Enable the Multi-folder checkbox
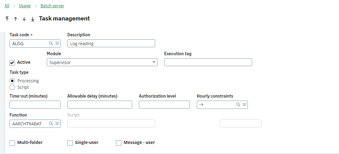Screen dimensions: 339x154 pyautogui.click(x=12, y=143)
